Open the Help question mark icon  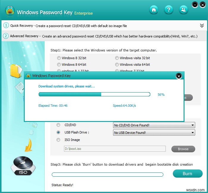pyautogui.click(x=169, y=10)
